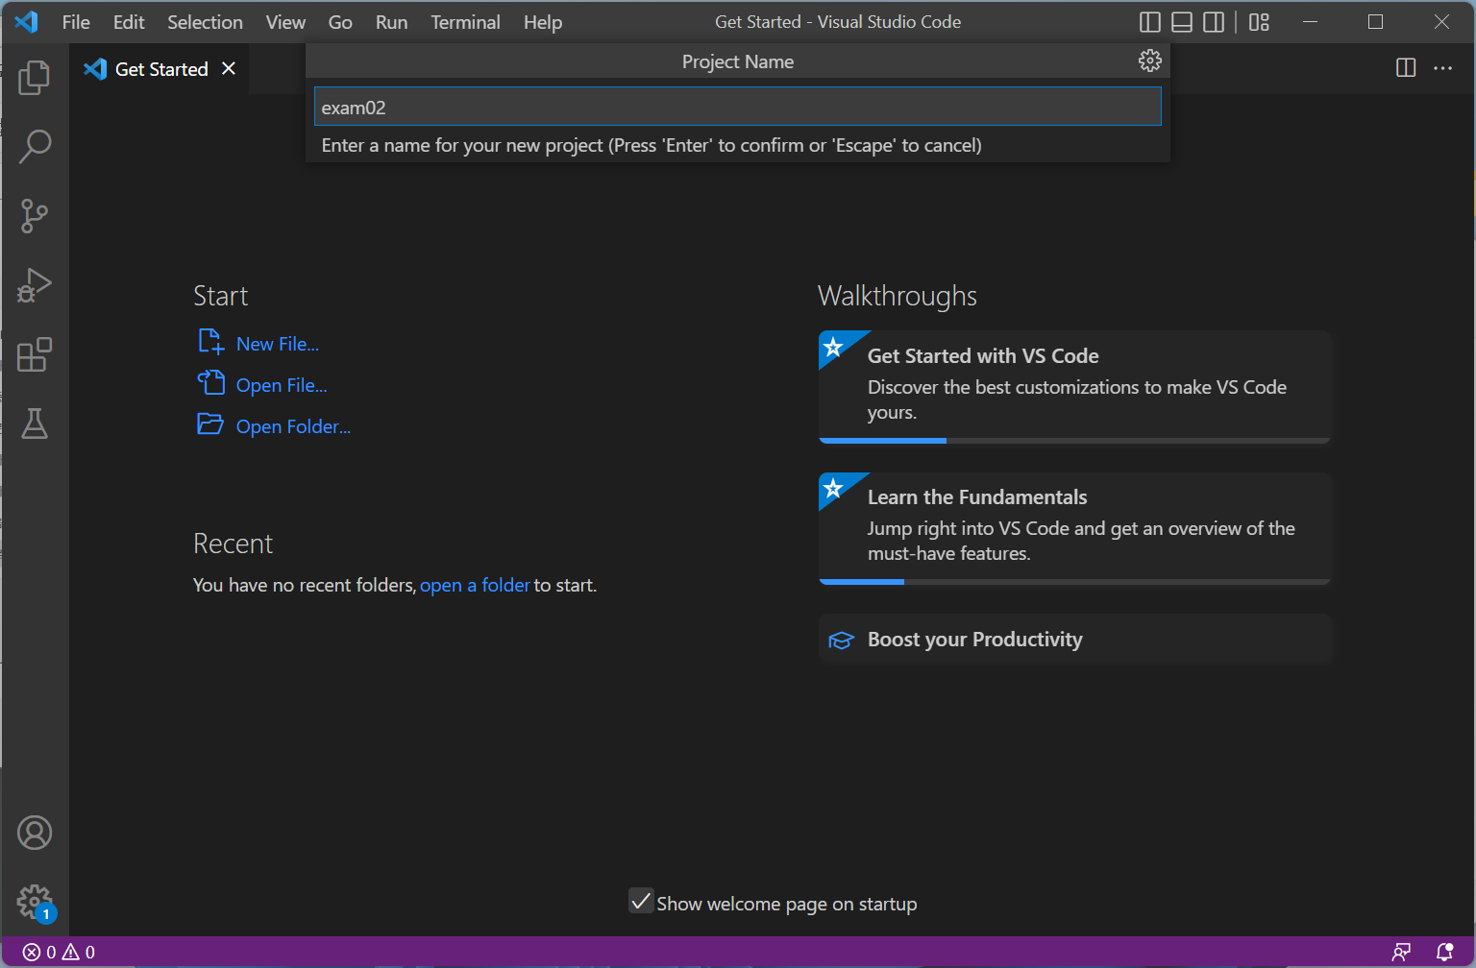Open Customize Layout icon in title bar
Image resolution: width=1476 pixels, height=968 pixels.
click(x=1259, y=22)
